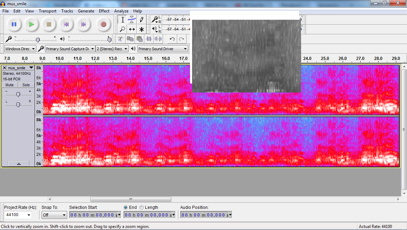Click the vertical scrollbar down arrow
Image resolution: width=407 pixels, height=230 pixels.
click(x=404, y=194)
